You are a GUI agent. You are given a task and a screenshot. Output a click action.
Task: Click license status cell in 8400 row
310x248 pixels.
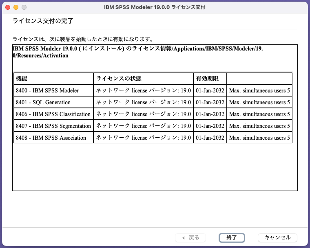coord(143,90)
